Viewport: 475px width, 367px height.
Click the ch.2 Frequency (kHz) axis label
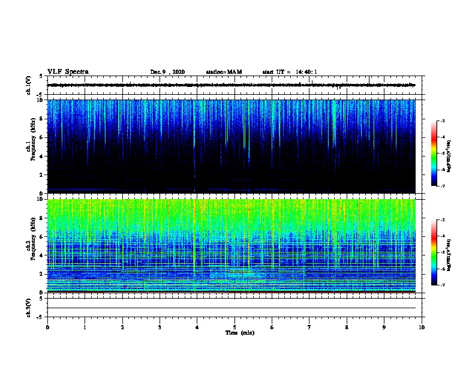click(x=31, y=239)
